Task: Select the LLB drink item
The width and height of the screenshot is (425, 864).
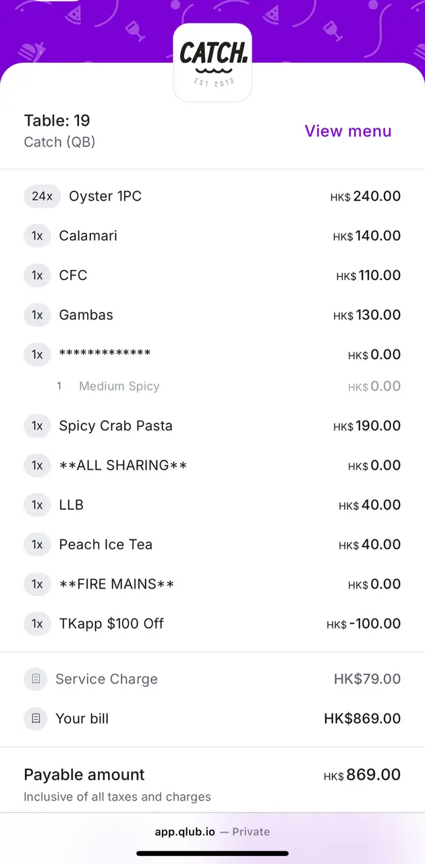Action: pos(71,505)
